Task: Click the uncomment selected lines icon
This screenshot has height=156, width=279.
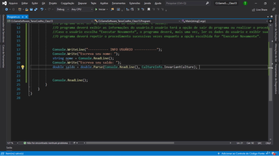Action: 143,10
